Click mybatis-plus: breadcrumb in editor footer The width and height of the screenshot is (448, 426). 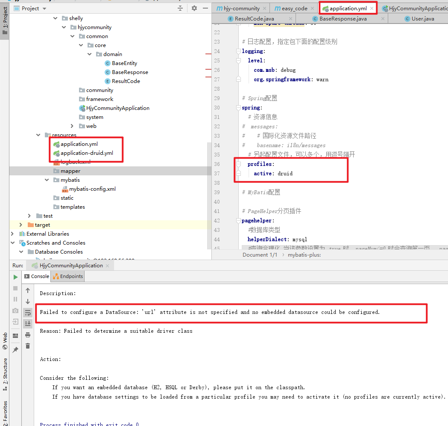pos(304,255)
